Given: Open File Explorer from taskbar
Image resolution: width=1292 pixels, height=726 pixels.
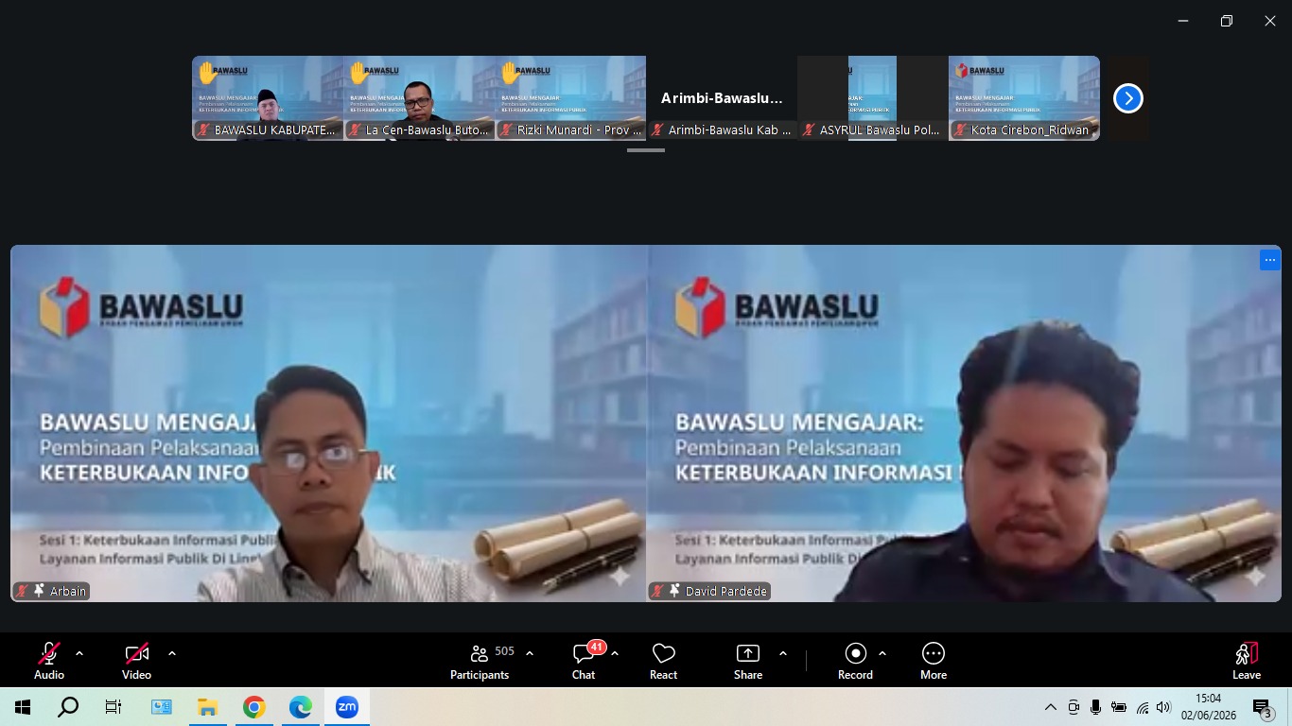Looking at the screenshot, I should (x=207, y=707).
